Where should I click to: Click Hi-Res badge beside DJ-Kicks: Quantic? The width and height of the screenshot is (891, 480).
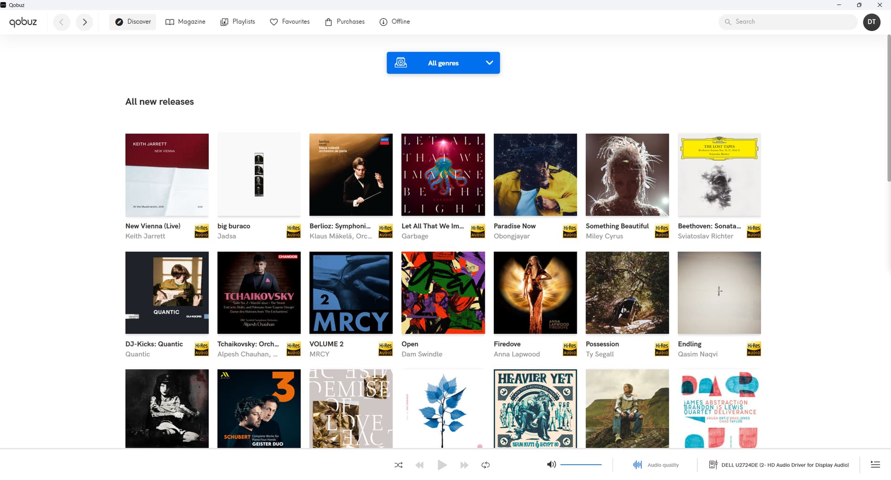point(201,349)
